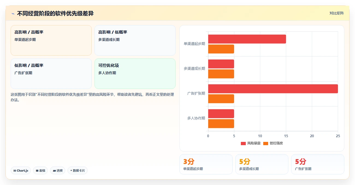Click the orange 管控强度 bar for 多人协作期
The width and height of the screenshot is (355, 185).
(221, 124)
